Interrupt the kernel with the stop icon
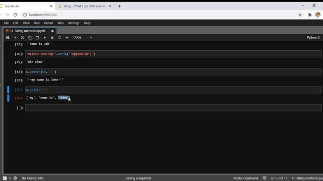The image size is (323, 181). pos(52,38)
